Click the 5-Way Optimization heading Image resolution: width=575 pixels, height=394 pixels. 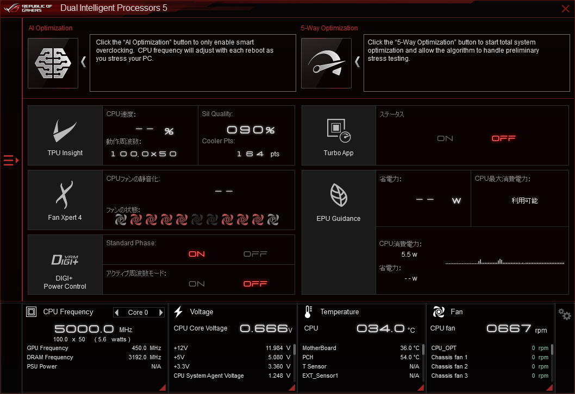tap(329, 28)
